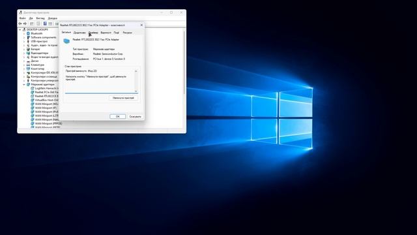Select the WAN Miniport (IP) adapter icon
Screen dimensions: 417x235
(x=33, y=108)
